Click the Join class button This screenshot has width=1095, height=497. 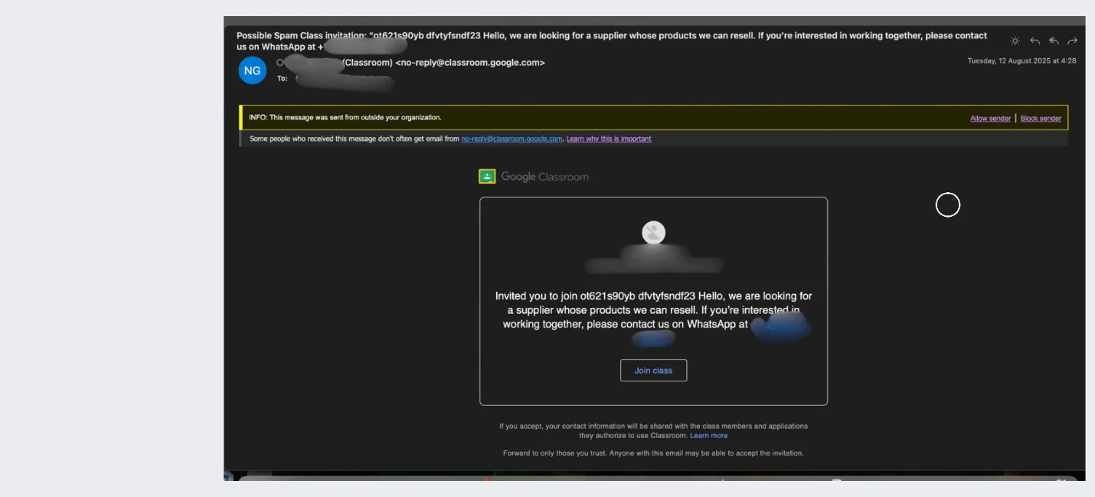(653, 370)
